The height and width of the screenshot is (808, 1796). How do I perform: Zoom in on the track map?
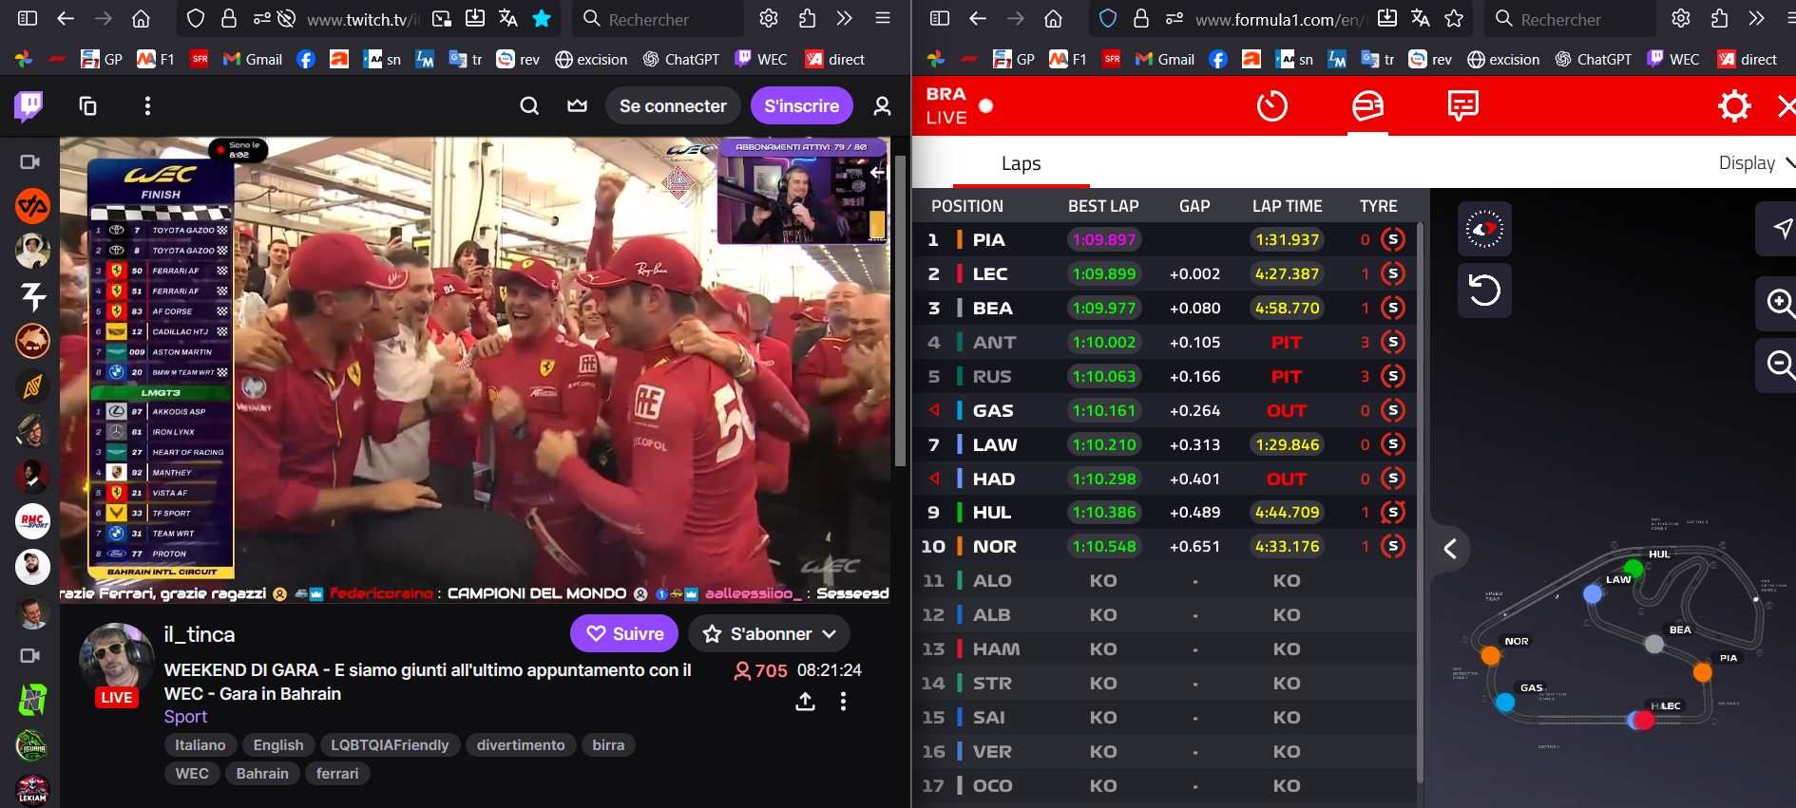[1778, 304]
